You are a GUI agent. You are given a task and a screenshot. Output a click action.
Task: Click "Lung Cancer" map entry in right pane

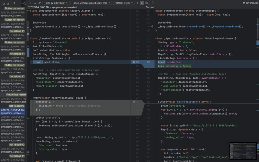pos(185,86)
